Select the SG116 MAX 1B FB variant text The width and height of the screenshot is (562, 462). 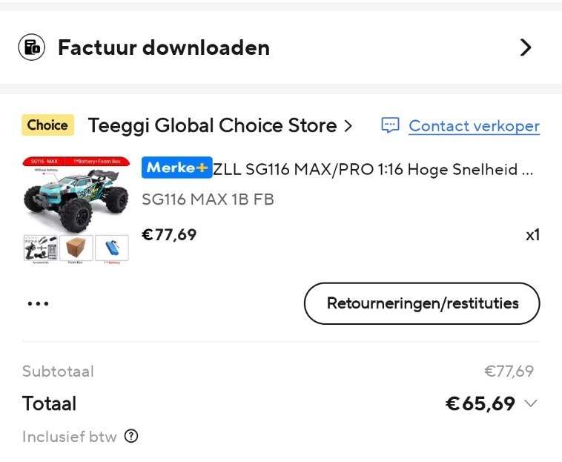tap(208, 199)
